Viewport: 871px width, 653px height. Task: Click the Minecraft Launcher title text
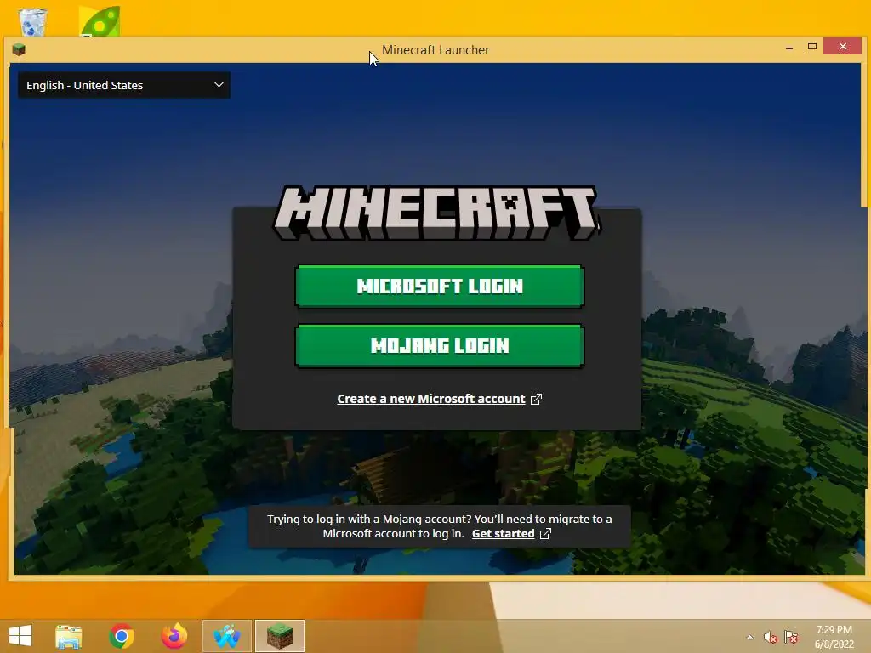click(x=435, y=50)
